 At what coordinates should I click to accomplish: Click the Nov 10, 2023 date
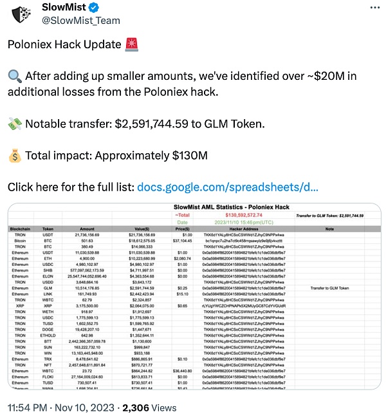point(84,408)
